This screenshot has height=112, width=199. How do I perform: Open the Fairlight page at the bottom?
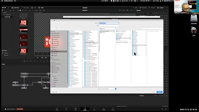(104, 109)
